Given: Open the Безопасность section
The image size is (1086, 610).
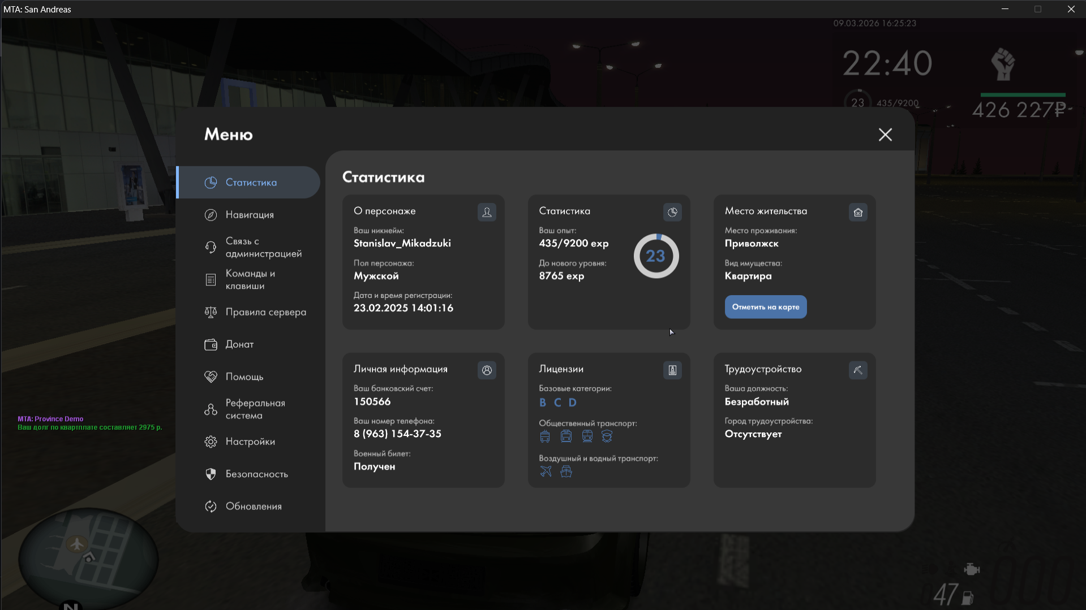Looking at the screenshot, I should 256,474.
